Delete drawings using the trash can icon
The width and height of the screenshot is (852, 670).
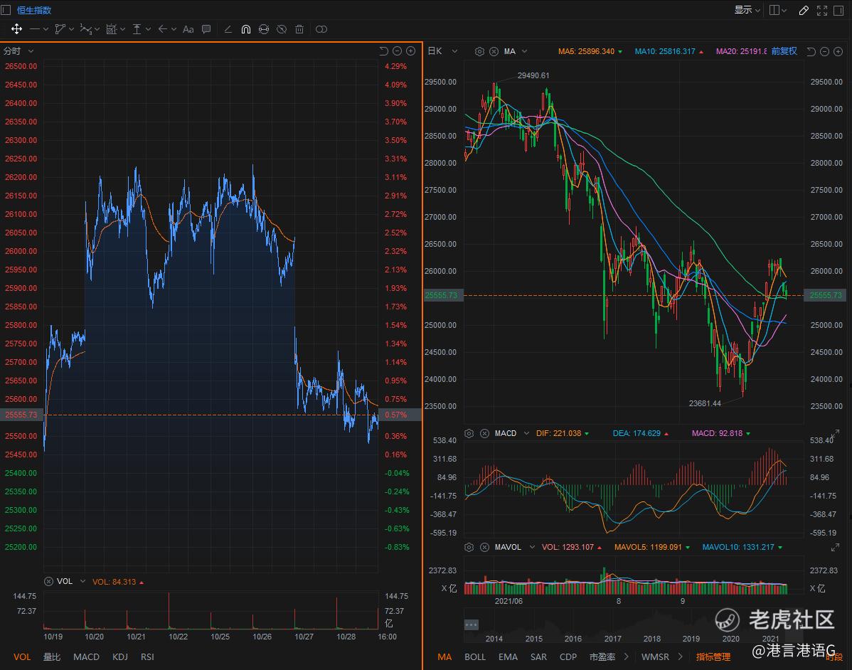coord(299,29)
